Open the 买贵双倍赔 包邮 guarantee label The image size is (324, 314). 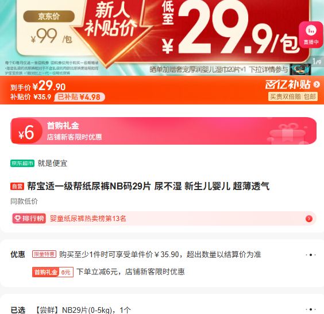coord(293,96)
